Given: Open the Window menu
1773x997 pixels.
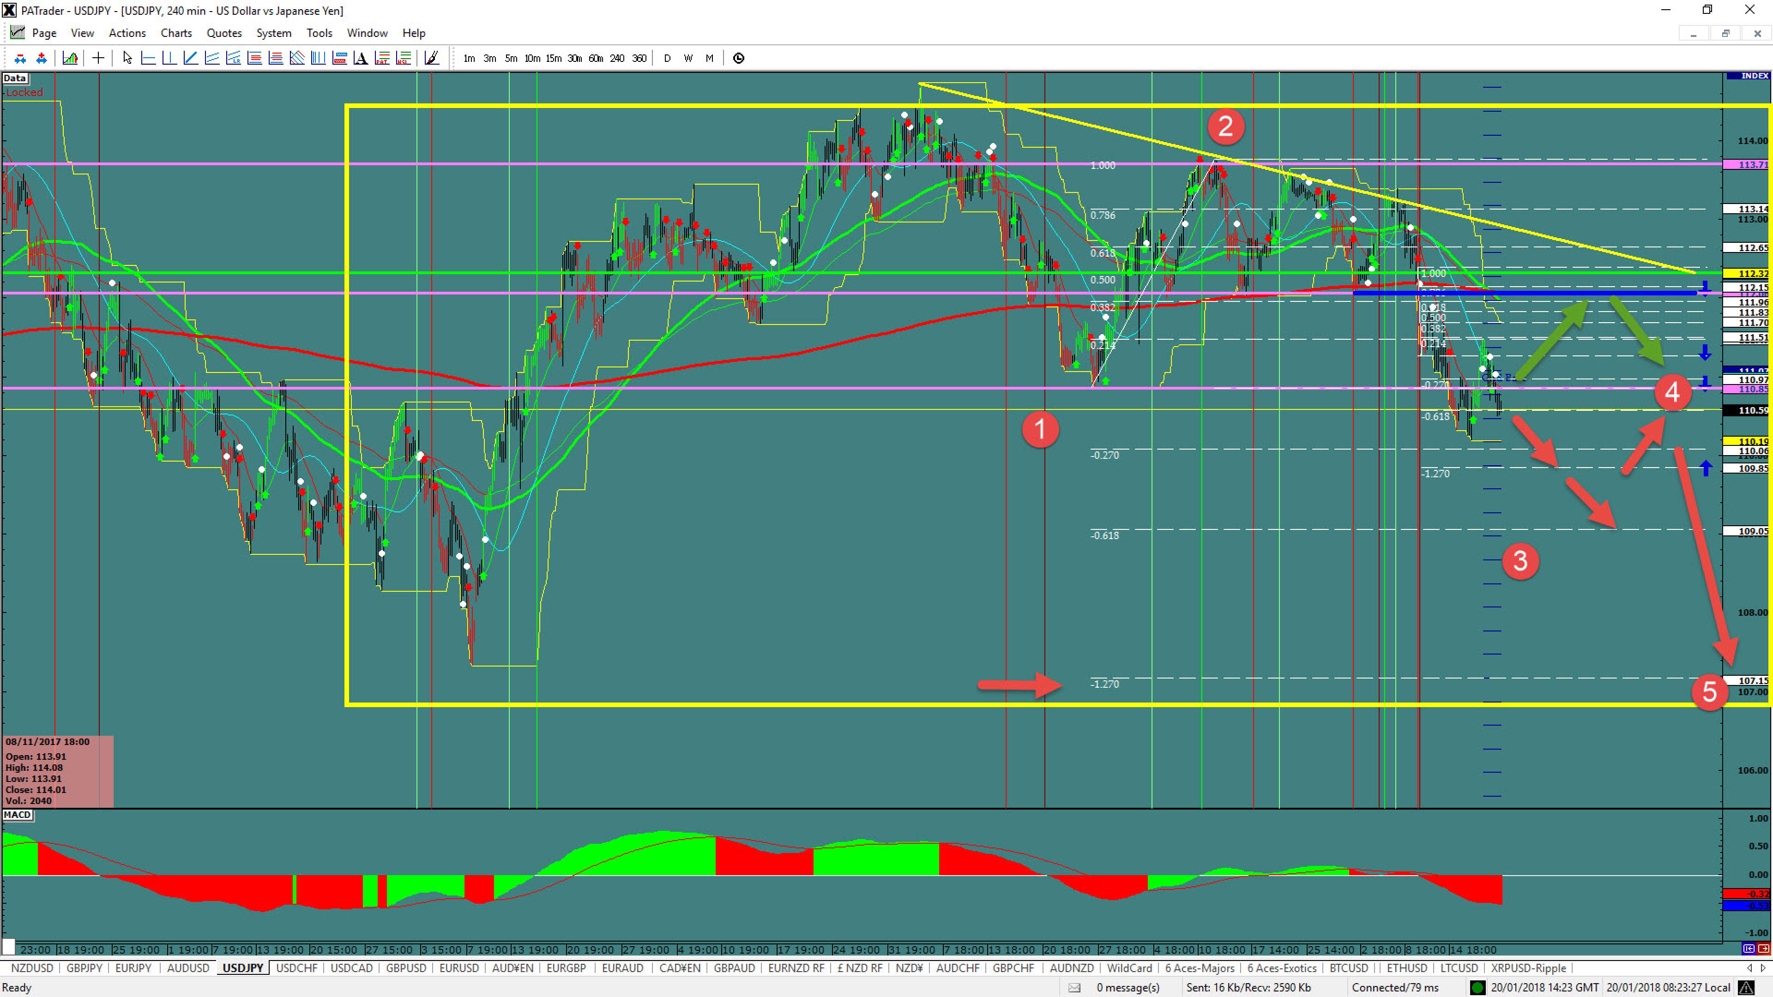Looking at the screenshot, I should tap(368, 33).
